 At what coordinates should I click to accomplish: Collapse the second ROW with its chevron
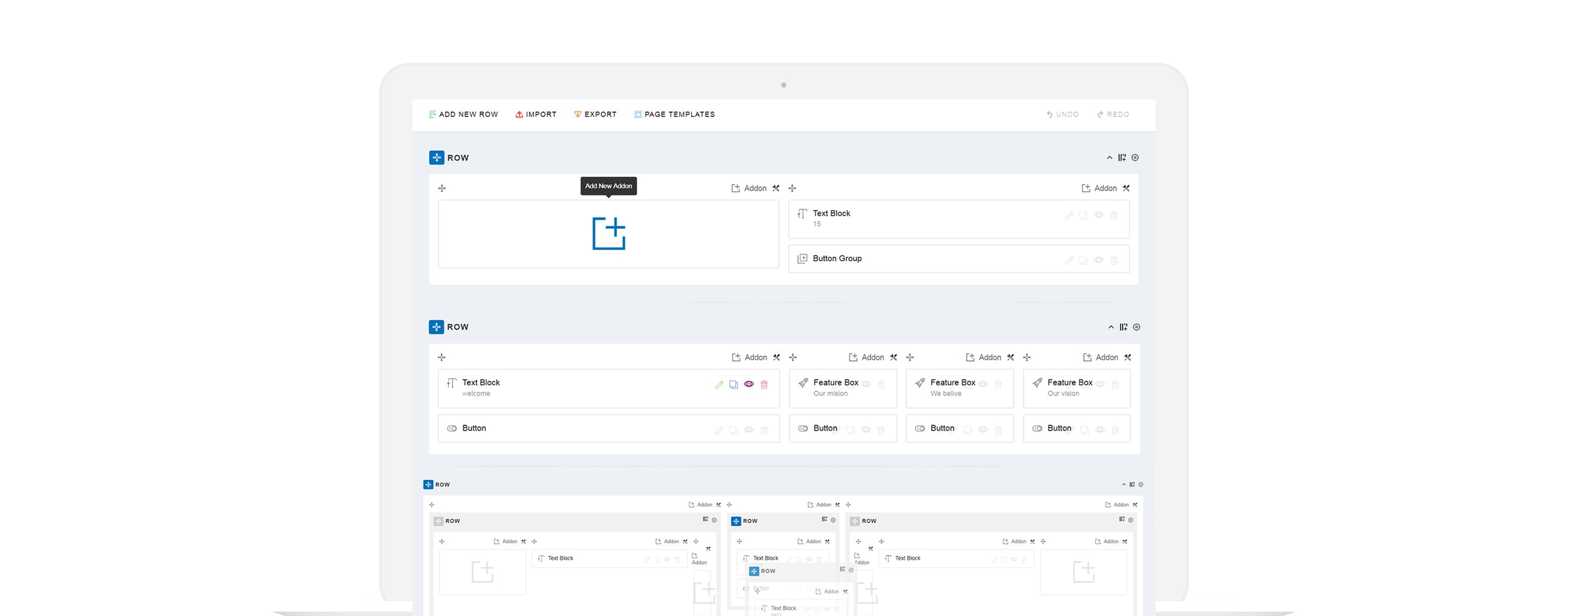pos(1111,327)
